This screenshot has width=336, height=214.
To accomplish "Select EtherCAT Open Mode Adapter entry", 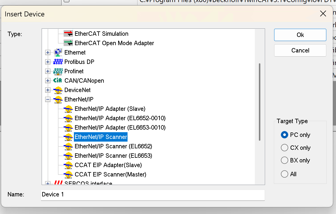I will [114, 43].
